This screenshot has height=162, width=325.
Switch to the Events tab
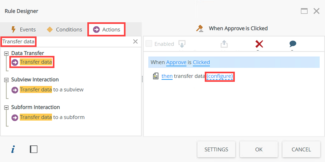(24, 30)
